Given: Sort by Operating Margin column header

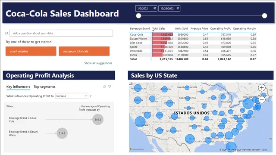Looking at the screenshot, I should point(245,28).
